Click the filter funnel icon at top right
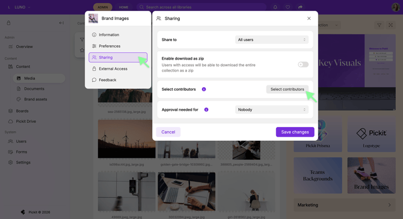 click(379, 25)
